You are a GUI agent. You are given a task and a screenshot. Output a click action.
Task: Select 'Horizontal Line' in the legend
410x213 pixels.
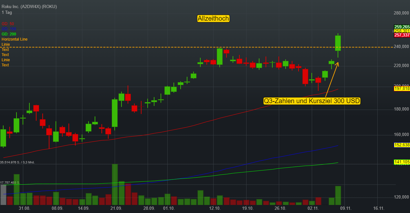(x=15, y=39)
